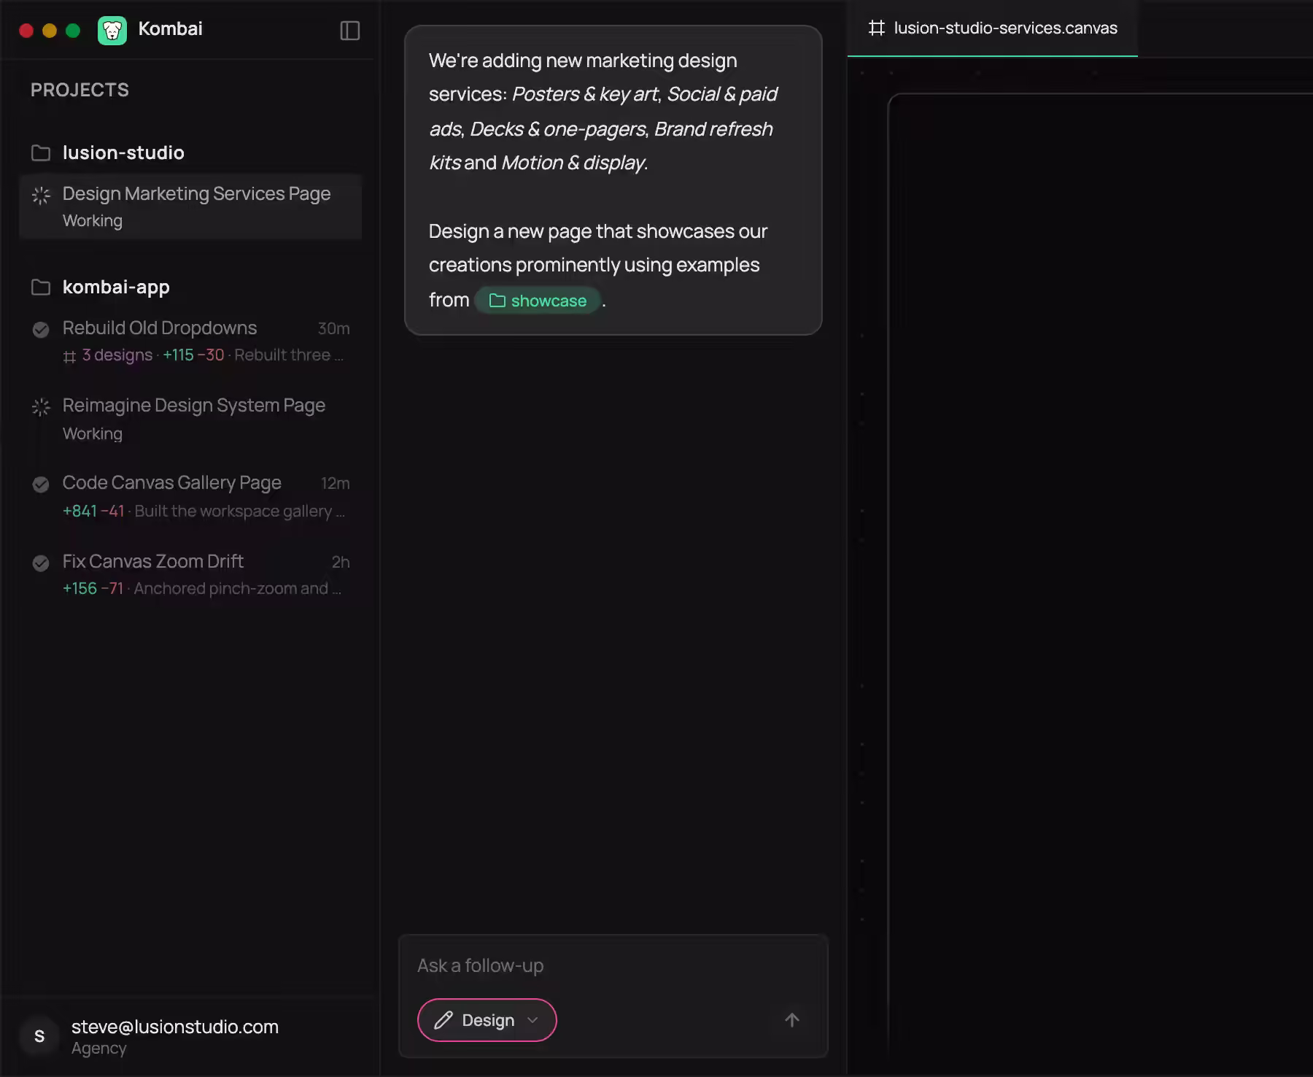Click 'Built the workspace gallery' summary text
This screenshot has height=1077, width=1313.
click(239, 512)
